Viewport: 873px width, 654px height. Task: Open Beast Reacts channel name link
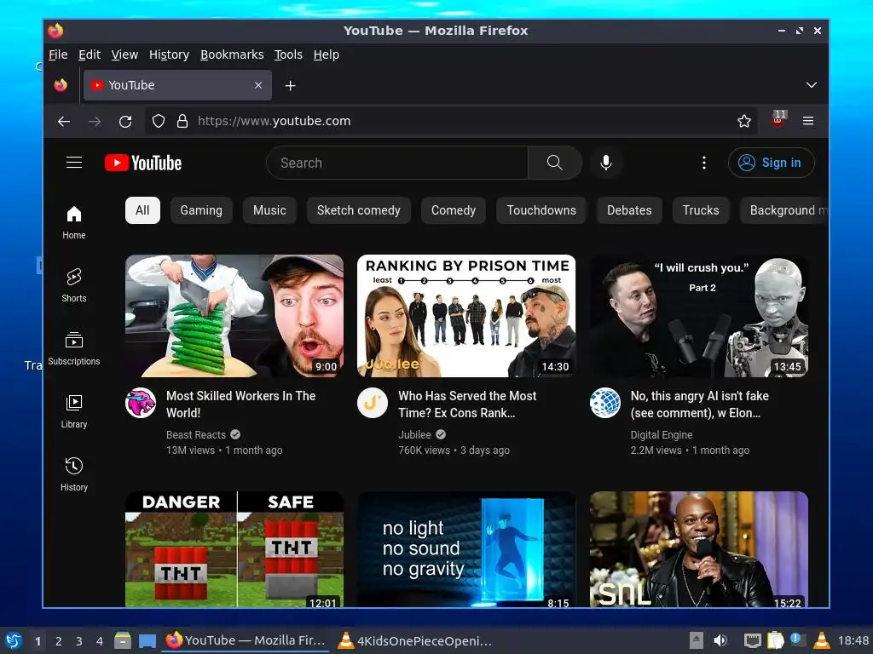196,435
